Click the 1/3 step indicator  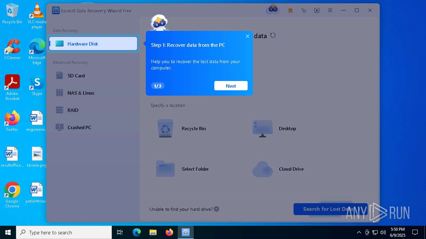pyautogui.click(x=158, y=86)
